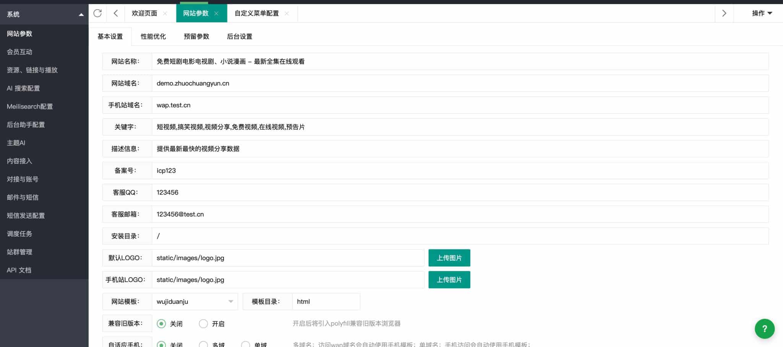Open 会员互动 in the sidebar
Screen dimensions: 783x347
click(x=44, y=52)
